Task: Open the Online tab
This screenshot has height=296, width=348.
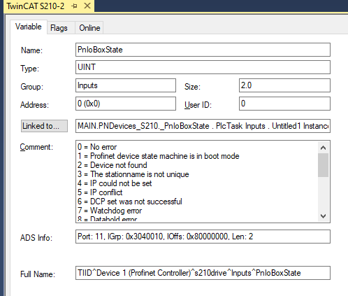Action: (89, 28)
